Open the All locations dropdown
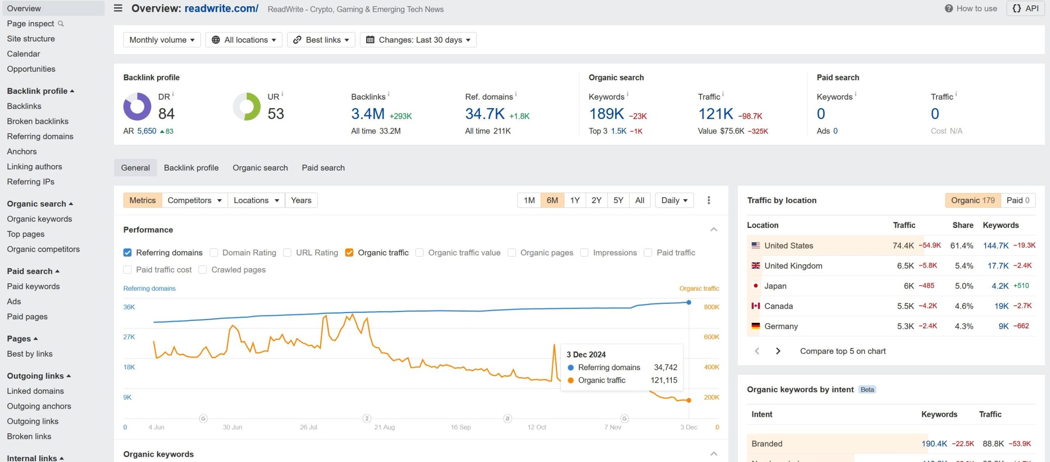Screen dimensions: 1050x462 244,40
